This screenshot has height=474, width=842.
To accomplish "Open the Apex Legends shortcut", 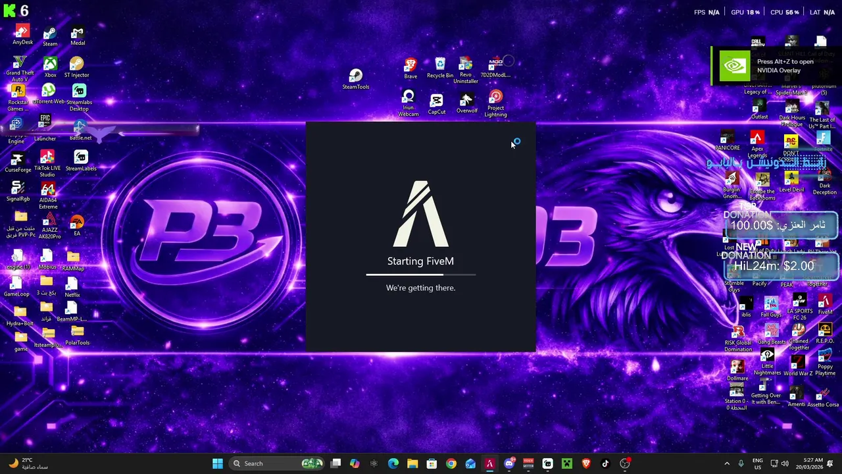I will pyautogui.click(x=757, y=145).
